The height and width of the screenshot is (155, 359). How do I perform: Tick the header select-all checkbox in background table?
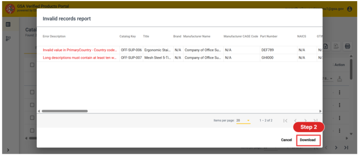(x=32, y=65)
